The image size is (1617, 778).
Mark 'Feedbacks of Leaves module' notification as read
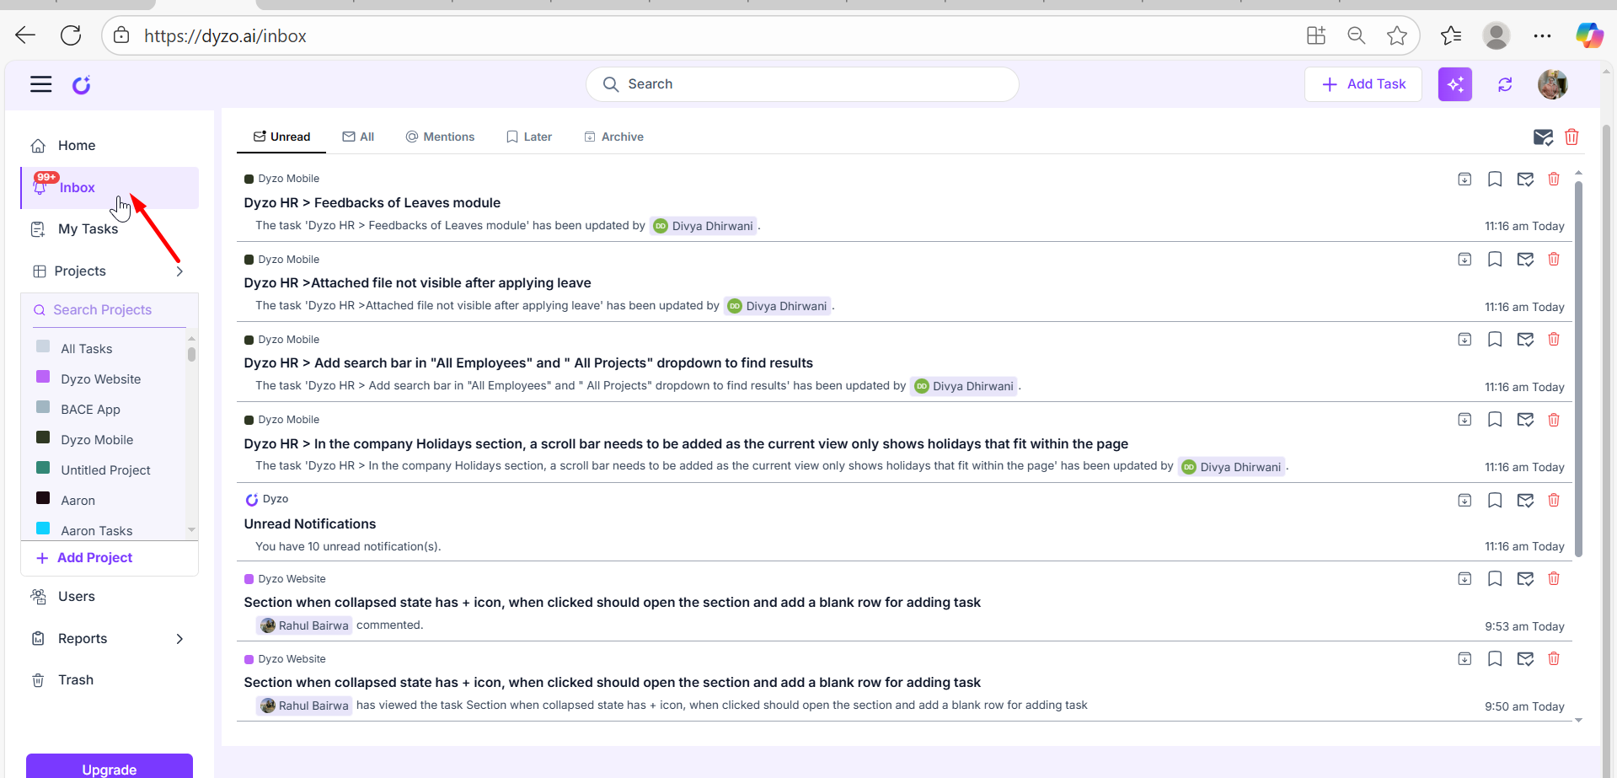(1525, 179)
